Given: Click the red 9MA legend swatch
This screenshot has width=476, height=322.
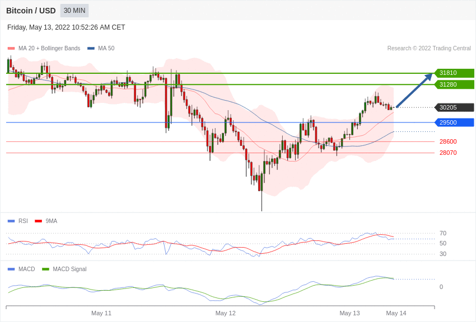Looking at the screenshot, I should click(x=39, y=221).
